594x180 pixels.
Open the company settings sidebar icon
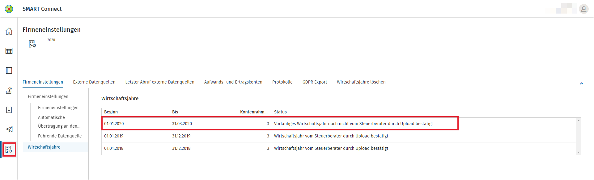click(9, 149)
